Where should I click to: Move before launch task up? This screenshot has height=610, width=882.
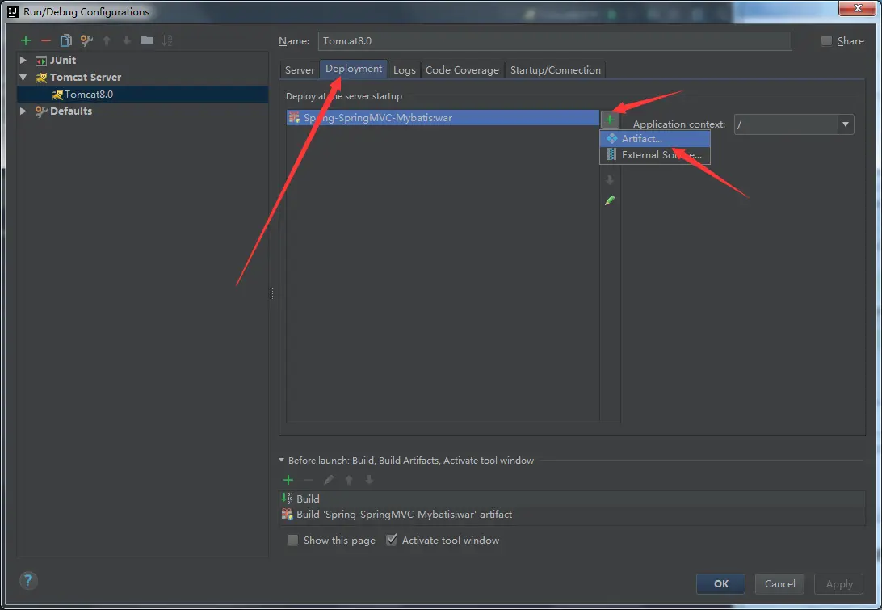349,480
